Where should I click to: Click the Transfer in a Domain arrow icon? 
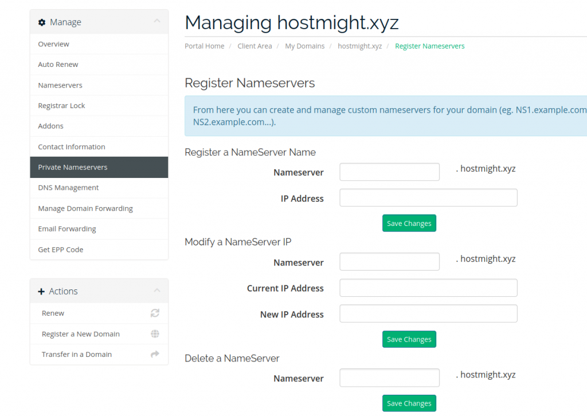(155, 354)
